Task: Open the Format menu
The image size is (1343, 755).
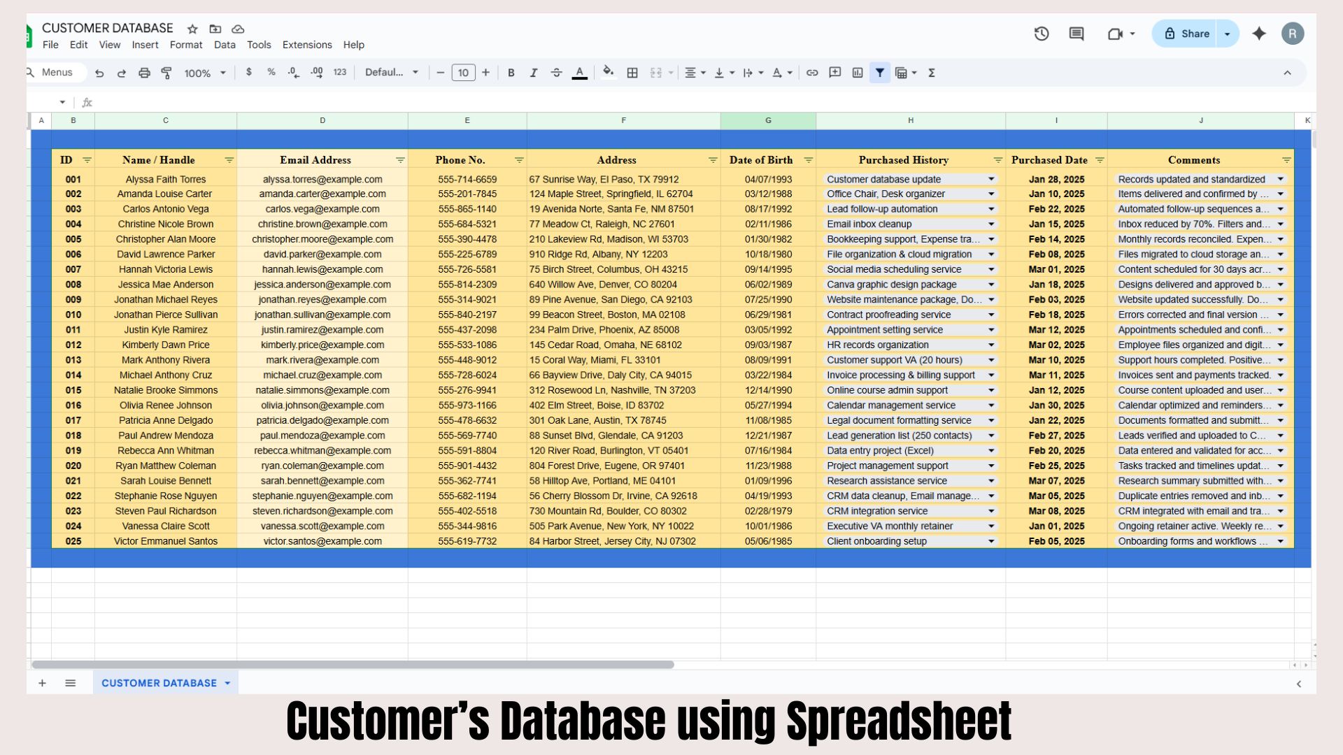Action: tap(186, 45)
